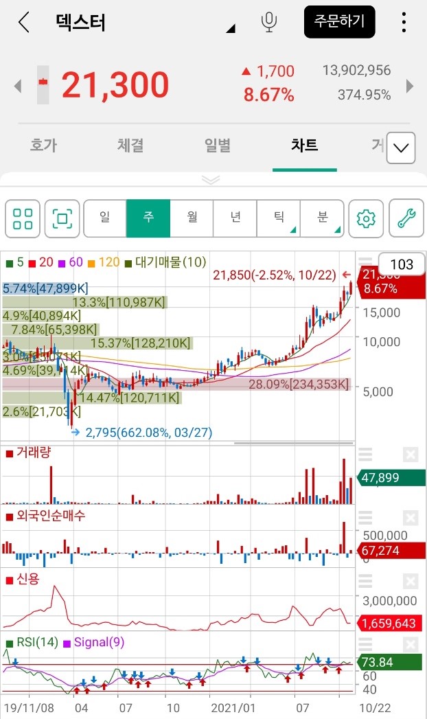Switch to the 호가 tab
427x719 pixels.
[x=43, y=146]
